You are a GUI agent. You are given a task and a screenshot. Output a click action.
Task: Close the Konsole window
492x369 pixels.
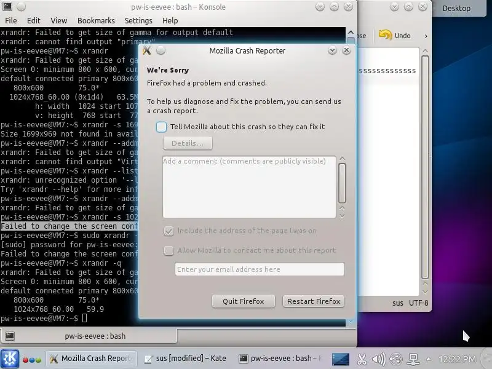tap(348, 7)
